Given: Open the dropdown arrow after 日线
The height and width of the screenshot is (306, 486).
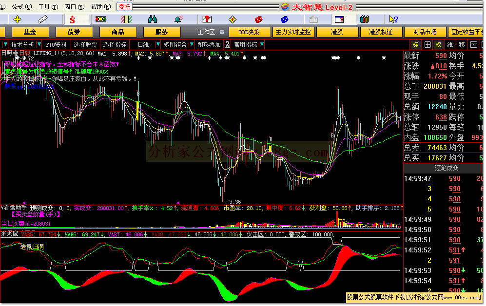Looking at the screenshot, I should pos(158,45).
